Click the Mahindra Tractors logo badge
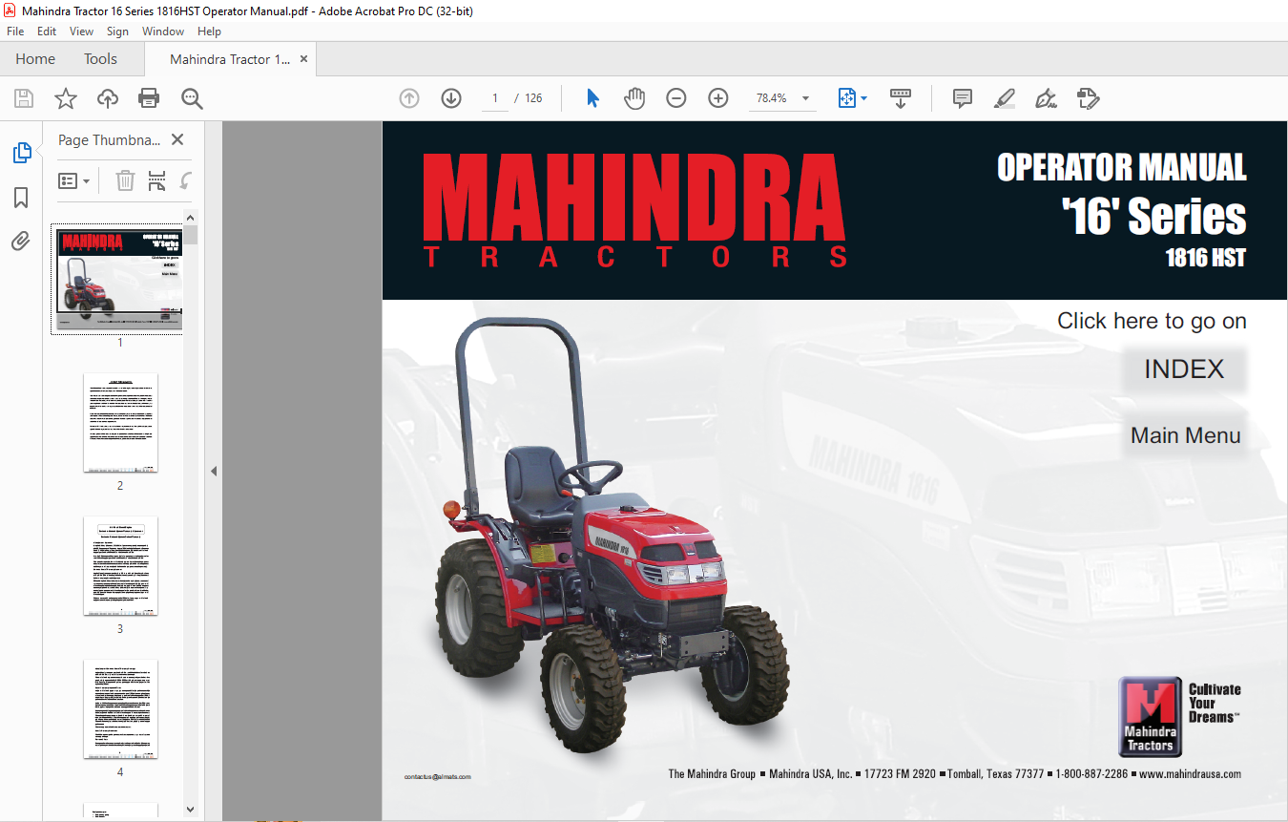This screenshot has height=822, width=1288. [1151, 717]
